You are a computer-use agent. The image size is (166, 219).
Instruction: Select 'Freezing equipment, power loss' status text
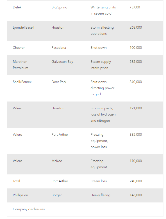[x=99, y=141]
